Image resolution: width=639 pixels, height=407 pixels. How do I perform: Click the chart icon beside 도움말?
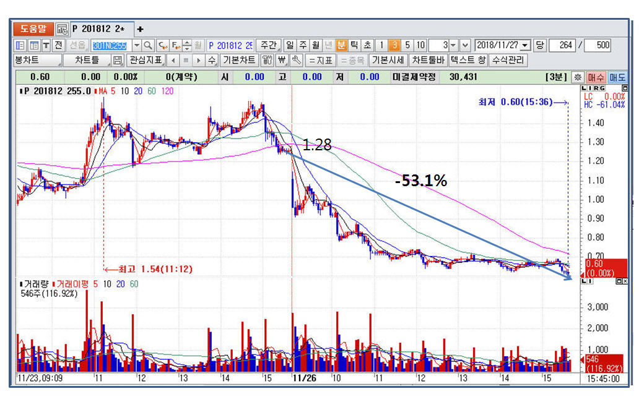[x=62, y=29]
